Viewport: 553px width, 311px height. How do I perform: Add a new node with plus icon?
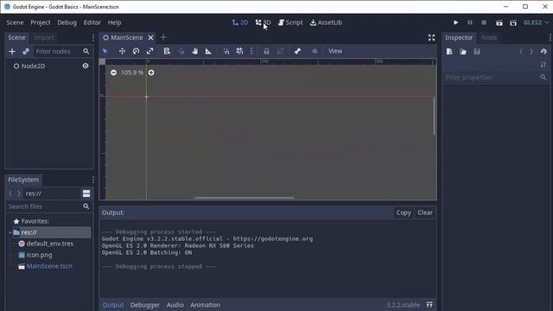[12, 52]
